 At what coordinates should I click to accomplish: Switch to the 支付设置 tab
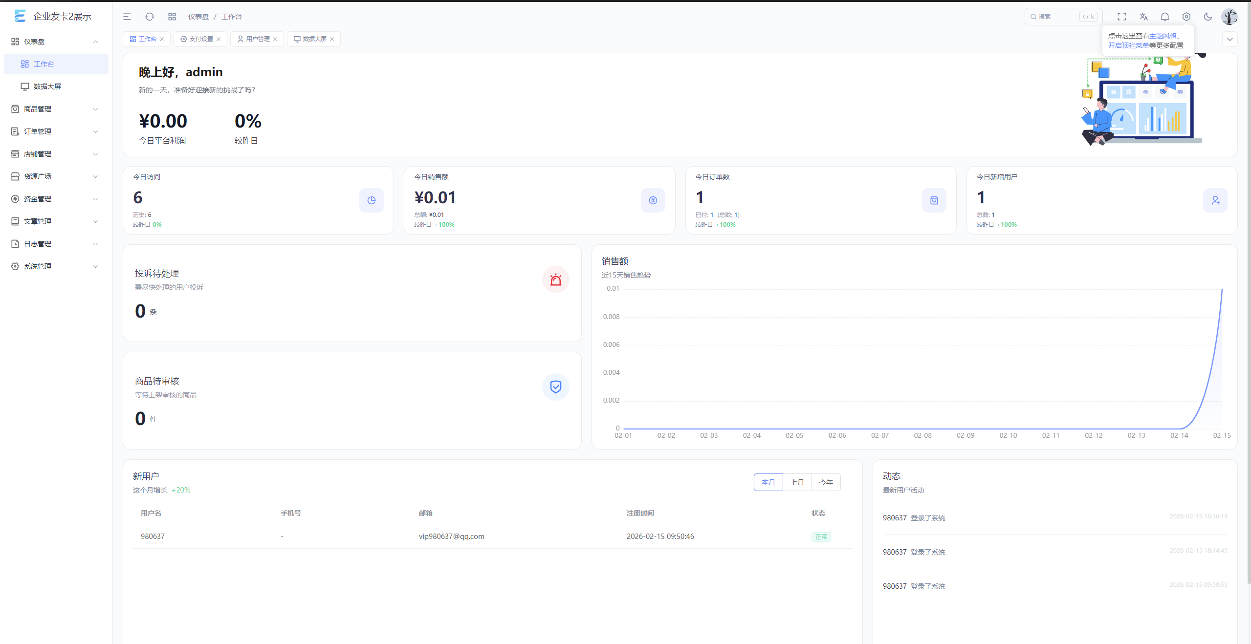(201, 39)
